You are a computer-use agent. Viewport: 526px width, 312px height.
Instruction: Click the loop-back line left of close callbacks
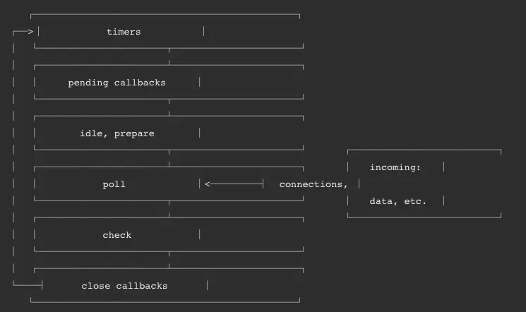coord(28,285)
